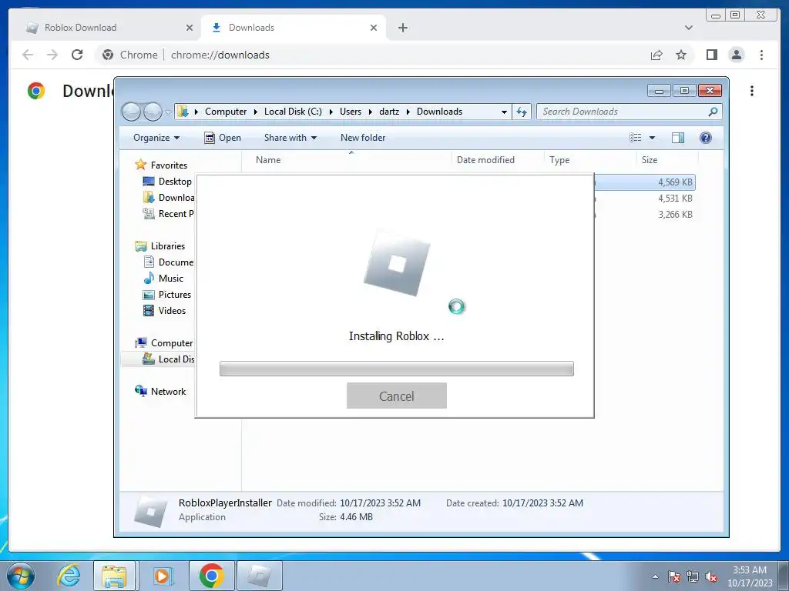The height and width of the screenshot is (591, 789).
Task: Sort files by Type column
Action: tap(590, 160)
